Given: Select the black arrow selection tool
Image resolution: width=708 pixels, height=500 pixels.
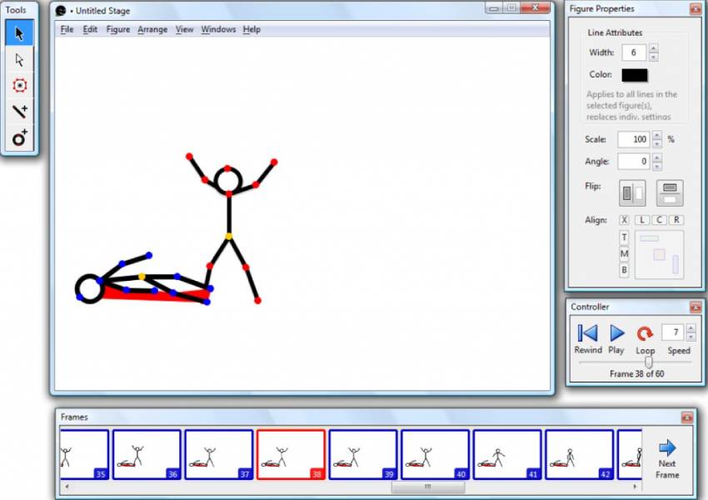Looking at the screenshot, I should tap(17, 32).
